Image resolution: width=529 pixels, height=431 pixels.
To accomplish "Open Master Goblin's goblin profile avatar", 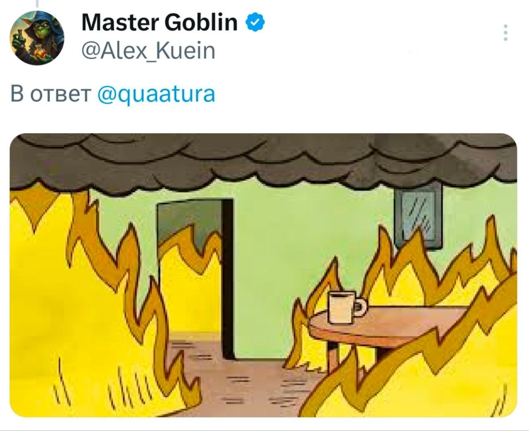I will coord(37,38).
